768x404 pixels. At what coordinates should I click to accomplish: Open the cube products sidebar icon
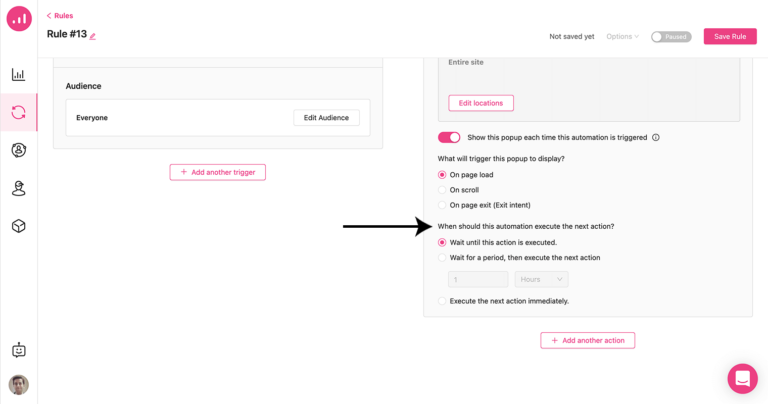pyautogui.click(x=19, y=226)
